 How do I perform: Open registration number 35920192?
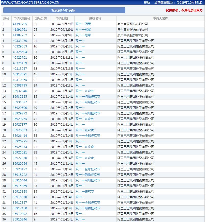tap(20, 169)
